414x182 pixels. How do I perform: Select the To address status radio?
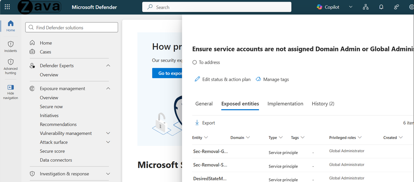coord(195,62)
